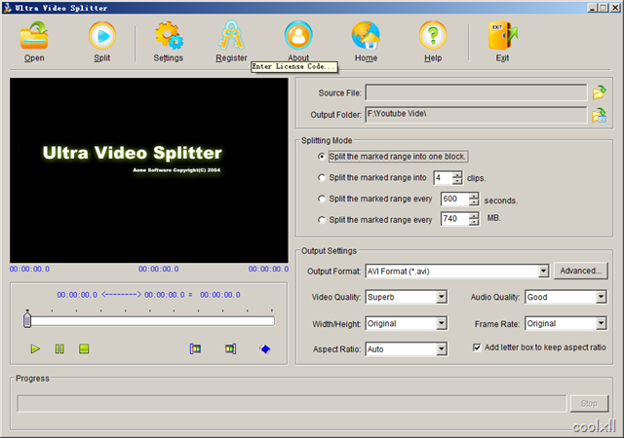This screenshot has width=624, height=438.
Task: Click the title bar app icon
Action: 8,8
